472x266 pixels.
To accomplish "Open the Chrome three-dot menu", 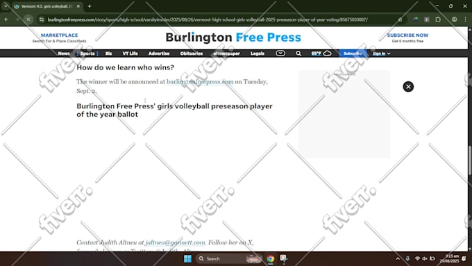I will point(465,19).
